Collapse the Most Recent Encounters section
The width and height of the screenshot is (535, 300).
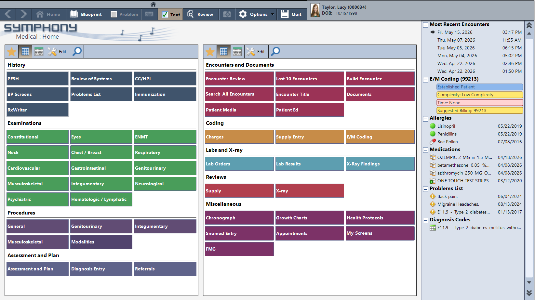[x=425, y=25]
